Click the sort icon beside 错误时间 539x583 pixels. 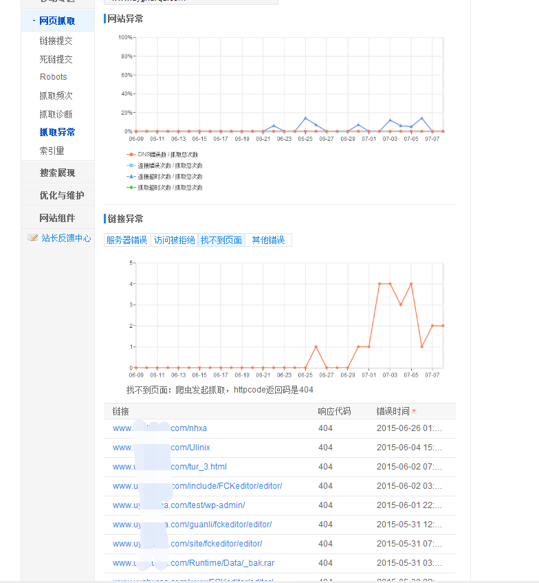(414, 412)
